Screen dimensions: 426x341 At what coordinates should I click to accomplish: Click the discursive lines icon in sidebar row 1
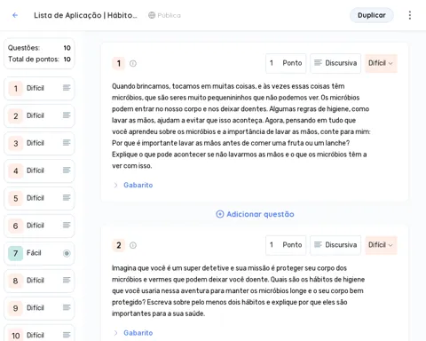pos(67,88)
